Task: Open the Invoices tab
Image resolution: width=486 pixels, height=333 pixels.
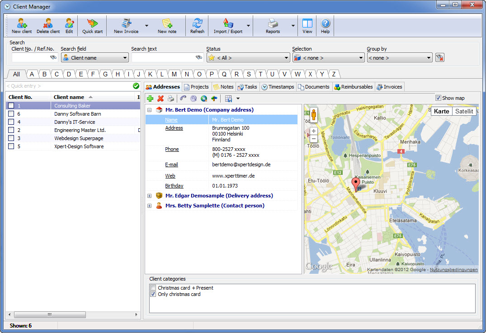Action: 390,87
